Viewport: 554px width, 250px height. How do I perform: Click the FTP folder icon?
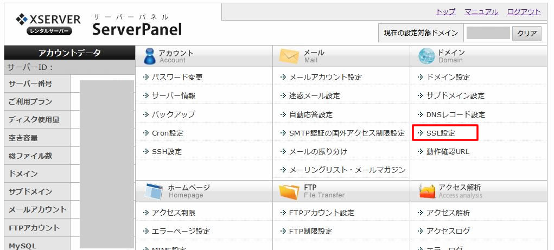289,192
